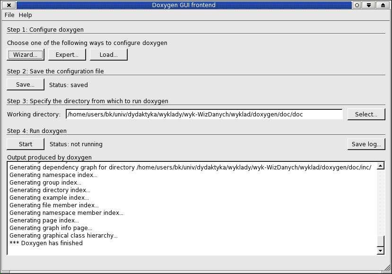
Task: Click 'Generating namespace member index...' line
Action: point(66,212)
